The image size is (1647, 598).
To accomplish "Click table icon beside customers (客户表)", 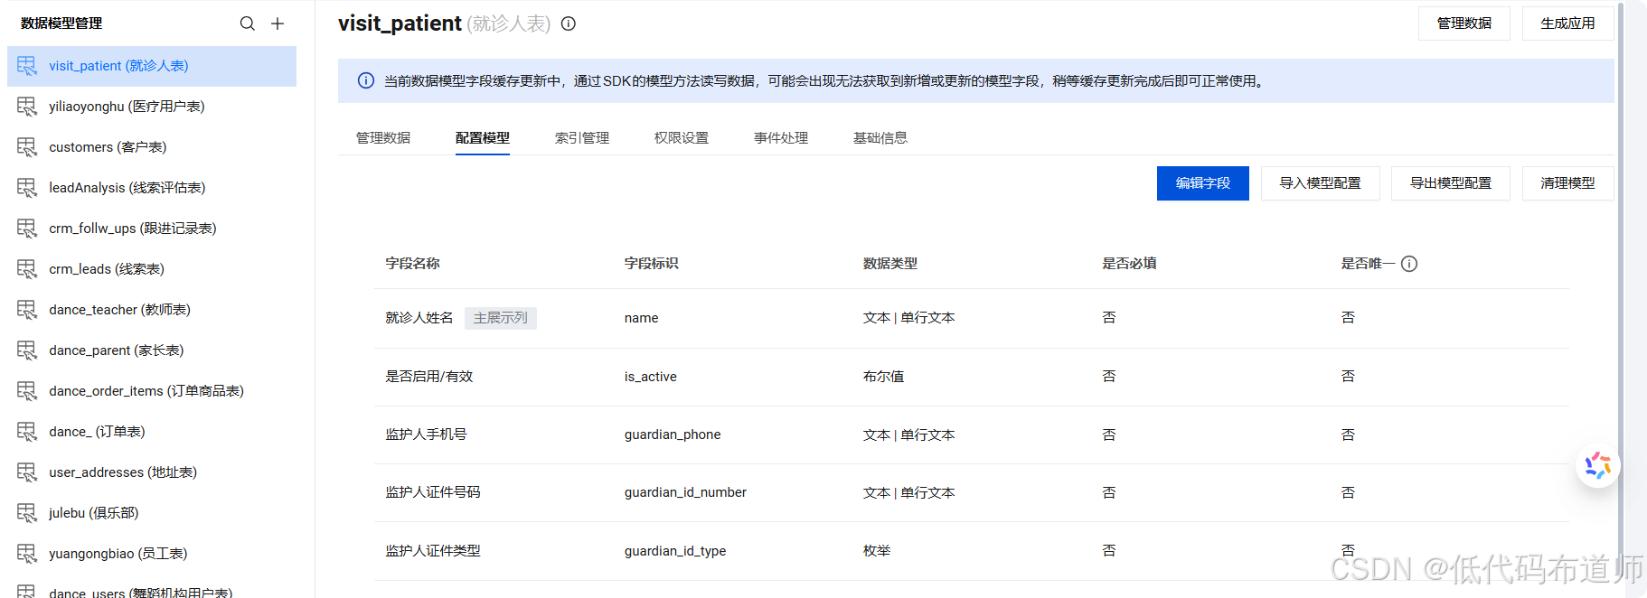I will click(27, 147).
